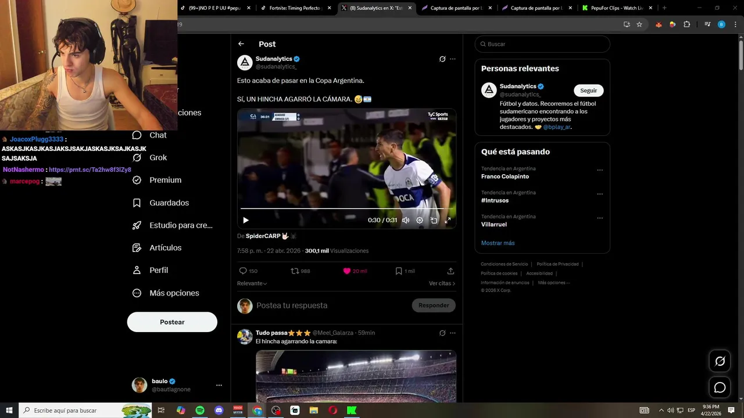Show hidden system tray icons chevron
Image resolution: width=744 pixels, height=418 pixels.
pos(661,410)
